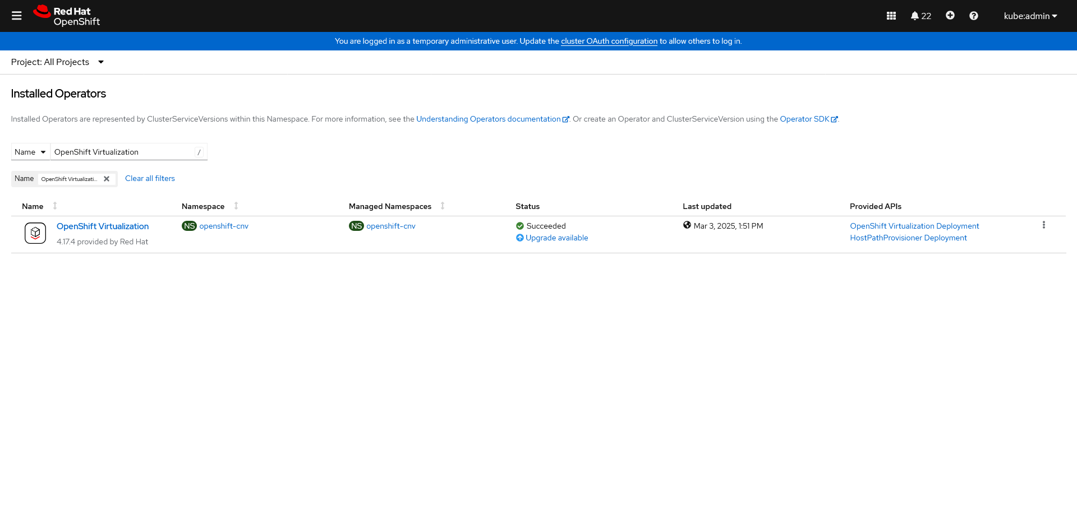Click the NS badge next to openshift-cnv namespace
This screenshot has width=1077, height=515.
click(x=189, y=226)
